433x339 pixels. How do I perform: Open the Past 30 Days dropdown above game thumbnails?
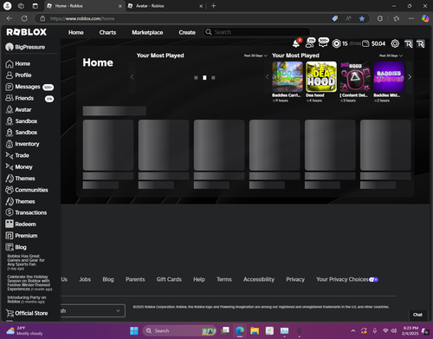[x=391, y=55]
